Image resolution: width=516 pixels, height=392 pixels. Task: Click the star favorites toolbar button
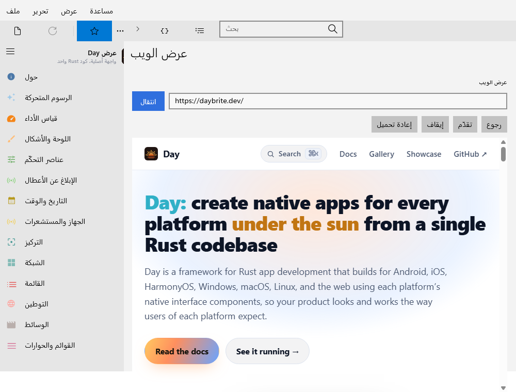[x=94, y=31]
